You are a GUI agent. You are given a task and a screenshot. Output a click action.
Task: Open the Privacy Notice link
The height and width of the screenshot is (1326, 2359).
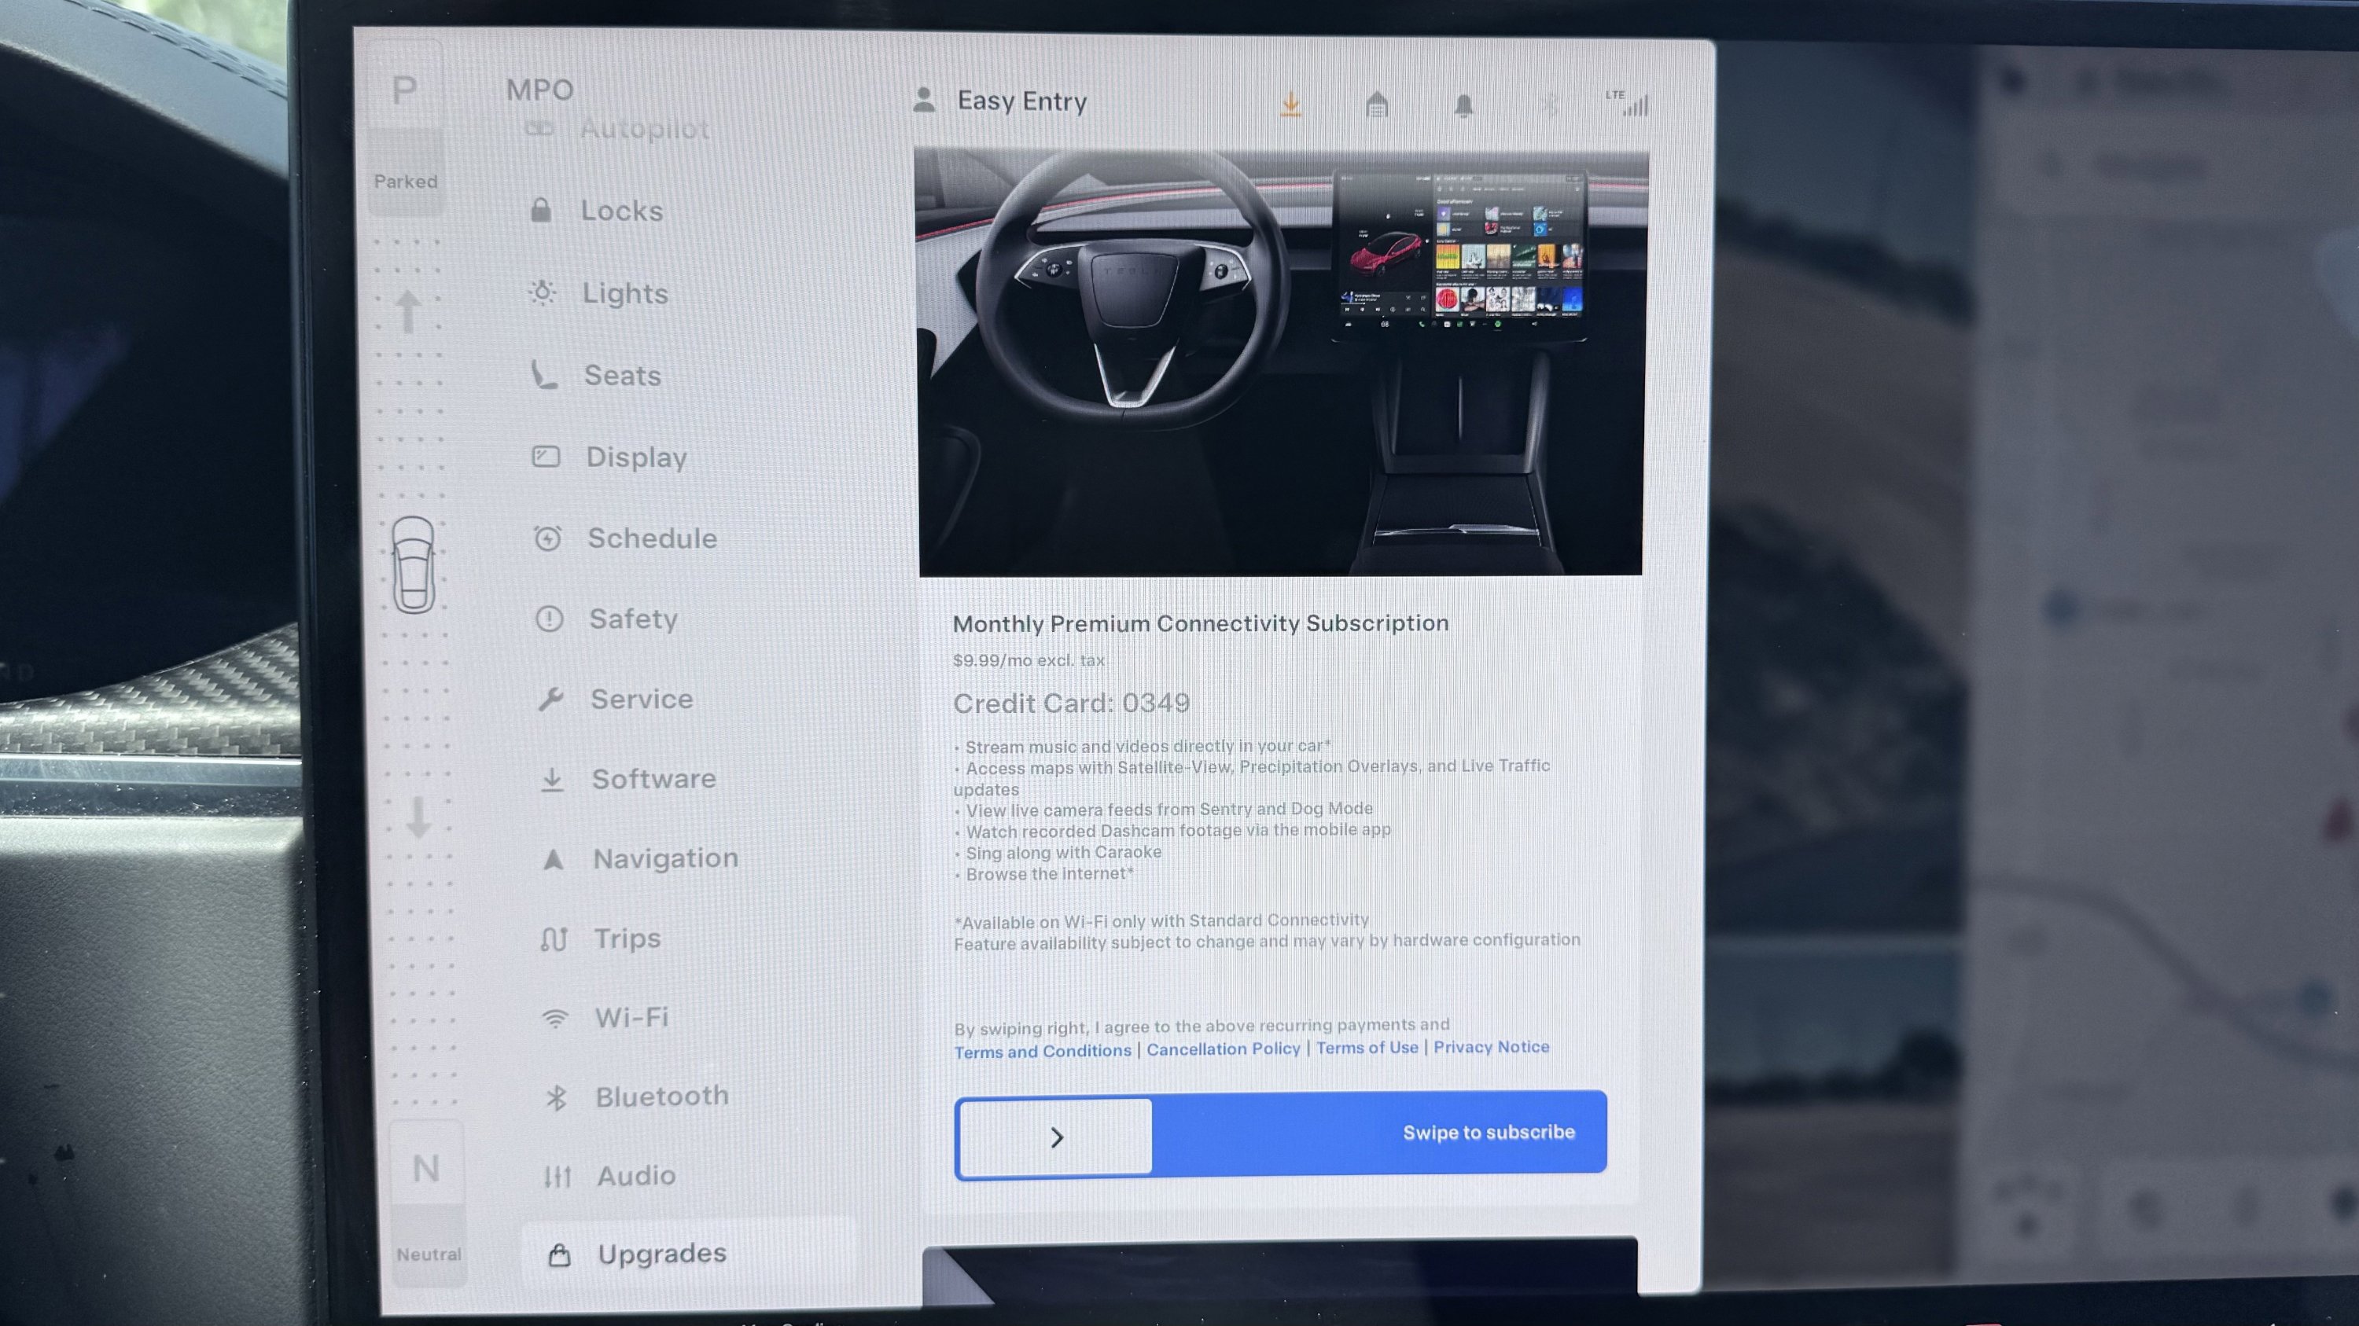1491,1047
